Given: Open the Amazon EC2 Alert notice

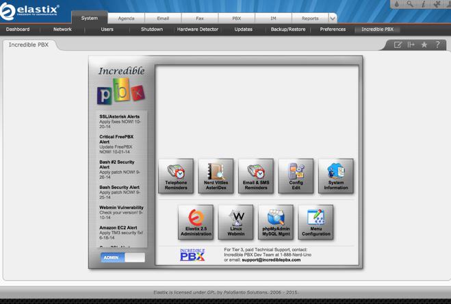Looking at the screenshot, I should (x=121, y=232).
